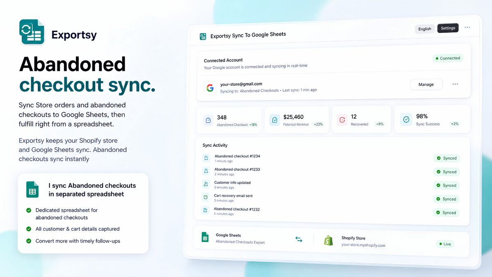
Task: Click the Abandoned Checkouts Export label
Action: 240,242
